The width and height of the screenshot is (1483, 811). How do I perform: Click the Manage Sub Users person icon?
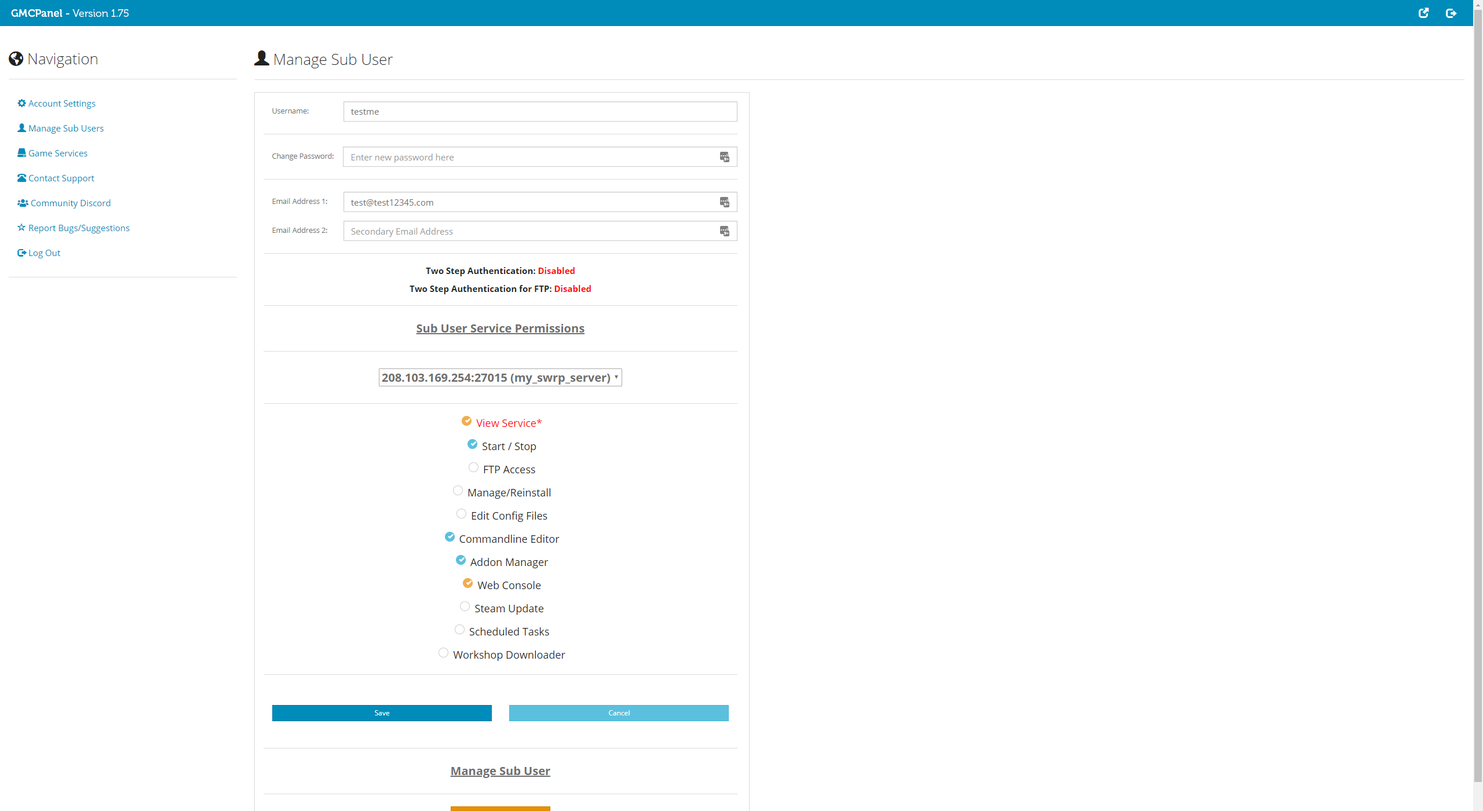pos(21,128)
